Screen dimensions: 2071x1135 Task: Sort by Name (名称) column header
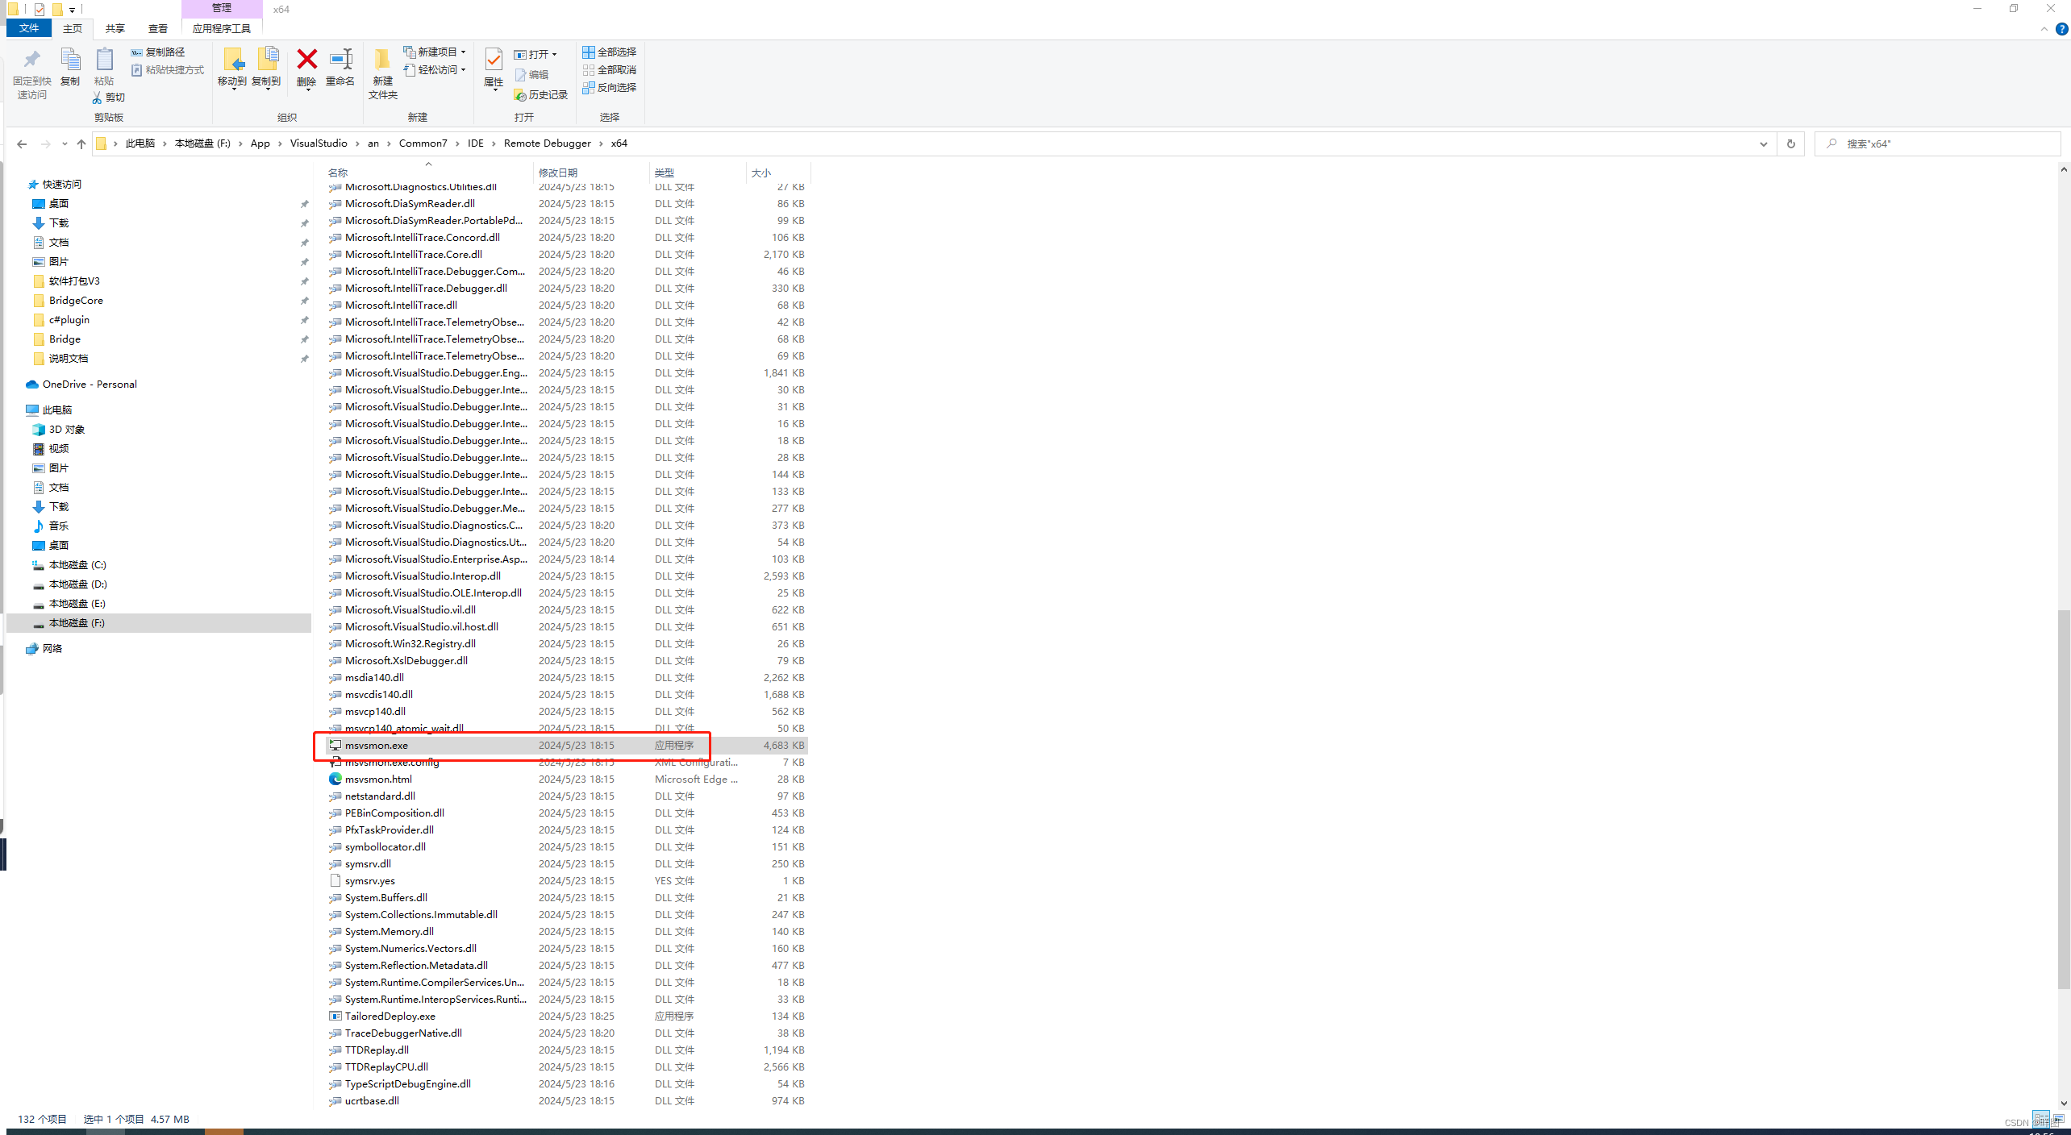(x=338, y=173)
